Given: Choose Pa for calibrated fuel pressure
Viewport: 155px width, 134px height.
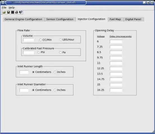Looking at the screenshot, I should coord(63,52).
